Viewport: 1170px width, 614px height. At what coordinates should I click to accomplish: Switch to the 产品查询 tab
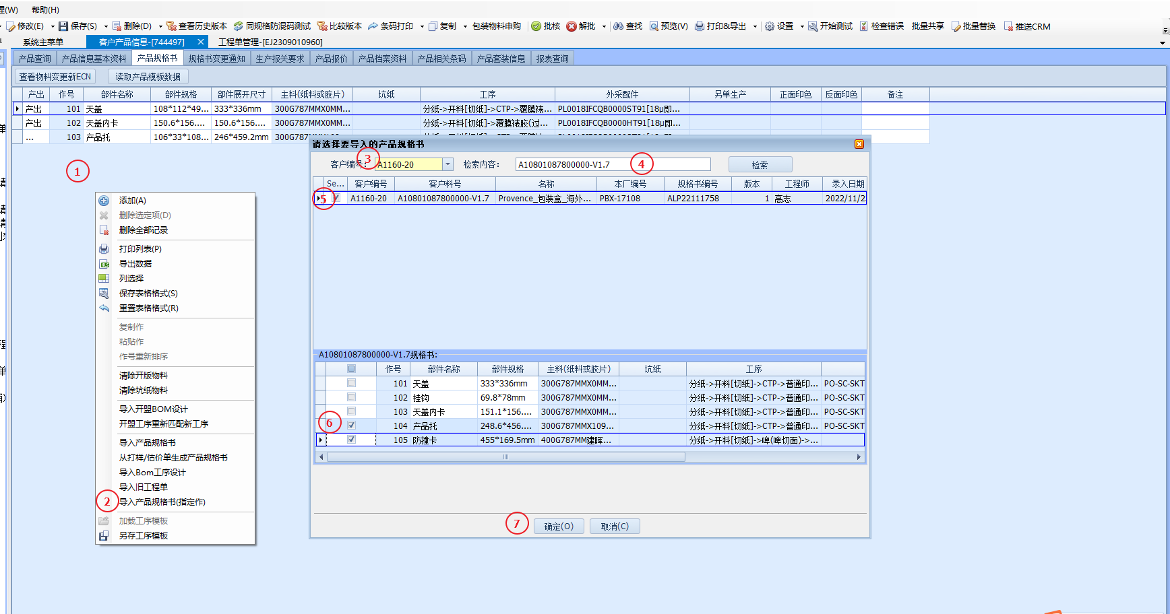[x=35, y=59]
